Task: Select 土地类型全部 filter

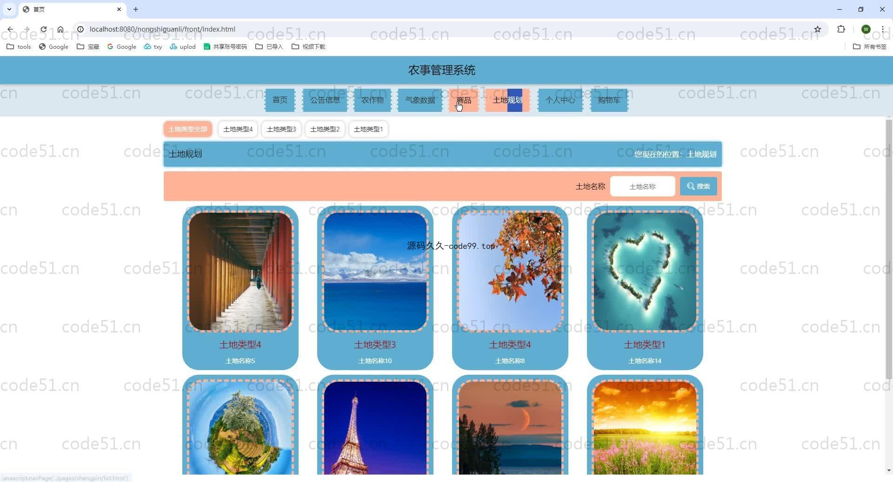Action: (x=188, y=129)
